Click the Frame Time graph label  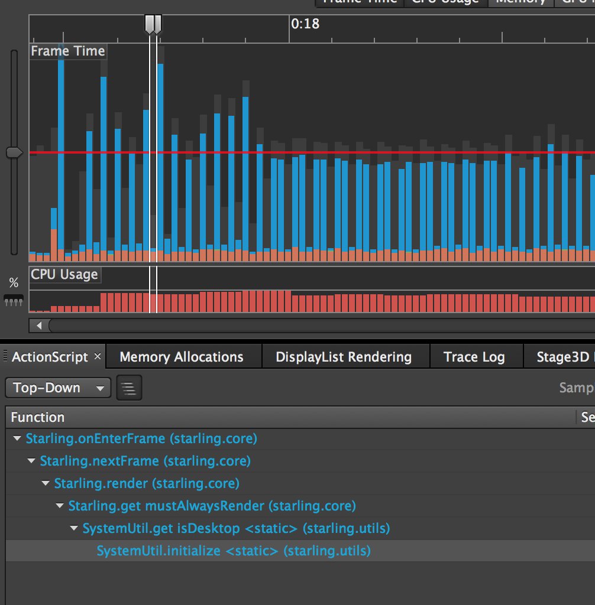coord(67,51)
